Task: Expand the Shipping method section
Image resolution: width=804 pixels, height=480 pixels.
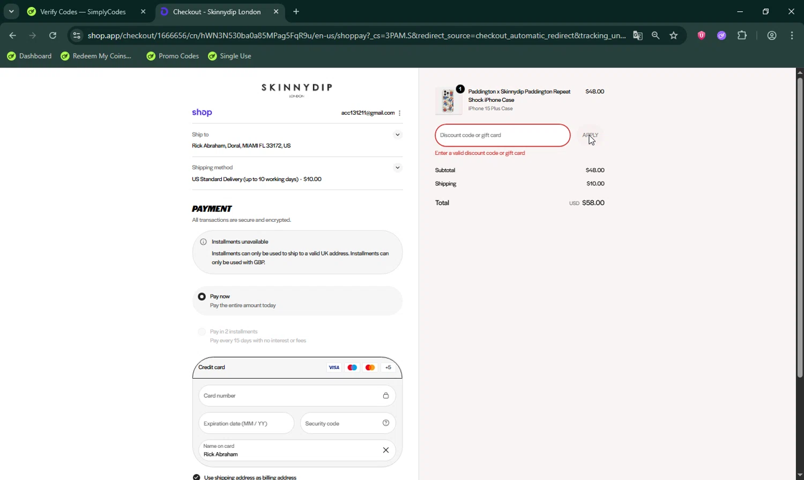Action: tap(397, 168)
